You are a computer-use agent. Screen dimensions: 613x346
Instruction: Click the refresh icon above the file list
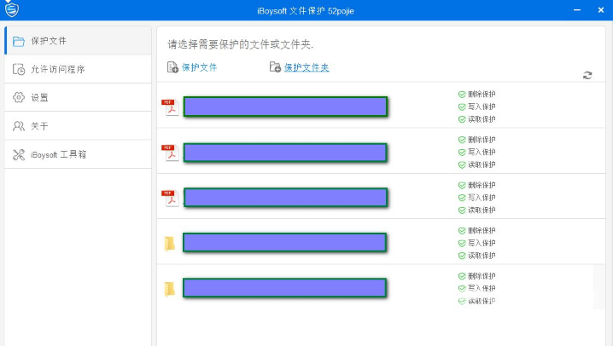pos(587,75)
